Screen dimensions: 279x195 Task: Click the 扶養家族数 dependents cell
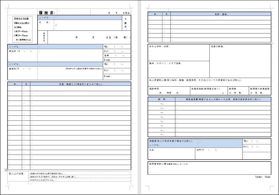pos(208,91)
